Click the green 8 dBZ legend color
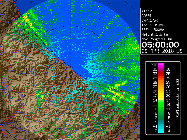The height and width of the screenshot is (140, 187). point(161,109)
